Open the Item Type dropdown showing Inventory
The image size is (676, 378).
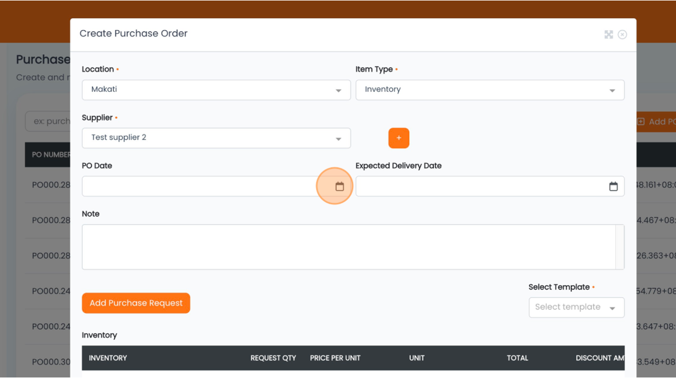[x=490, y=90]
